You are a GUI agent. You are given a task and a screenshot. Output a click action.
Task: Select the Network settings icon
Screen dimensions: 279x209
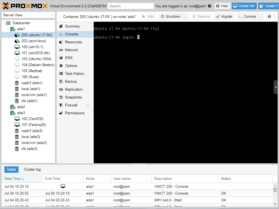click(61, 50)
